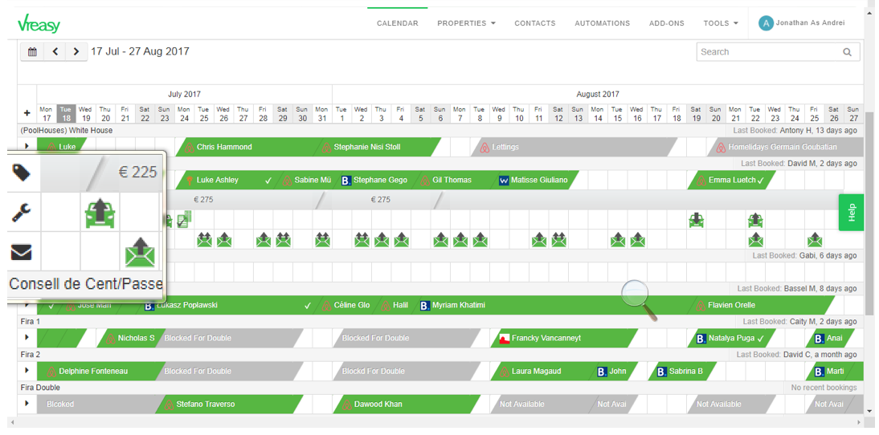Image resolution: width=879 pixels, height=435 pixels.
Task: Click the envelope message icon on Aug 25
Action: pyautogui.click(x=815, y=239)
